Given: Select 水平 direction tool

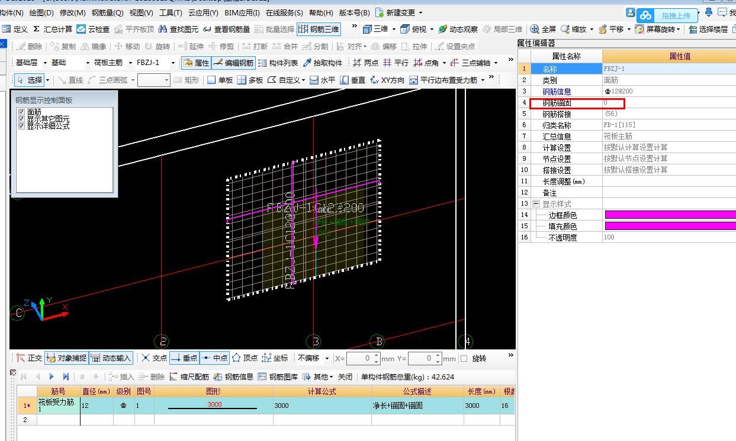Looking at the screenshot, I should coord(323,80).
